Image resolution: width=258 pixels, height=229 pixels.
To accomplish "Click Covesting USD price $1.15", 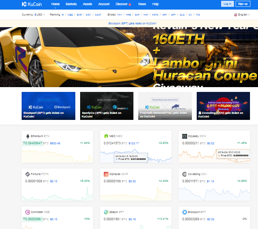I will pos(210,181).
